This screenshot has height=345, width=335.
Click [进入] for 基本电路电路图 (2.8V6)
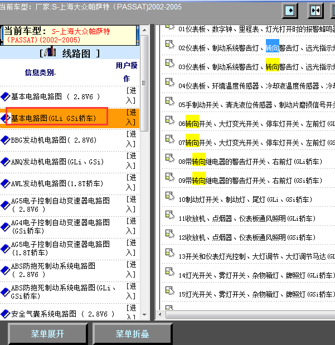coord(131,95)
